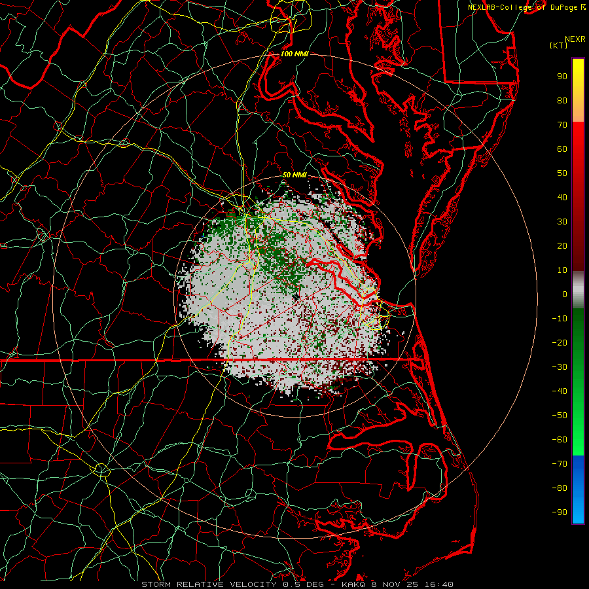Click the 100 NMI range ring label
Image resolution: width=589 pixels, height=589 pixels.
pyautogui.click(x=294, y=54)
